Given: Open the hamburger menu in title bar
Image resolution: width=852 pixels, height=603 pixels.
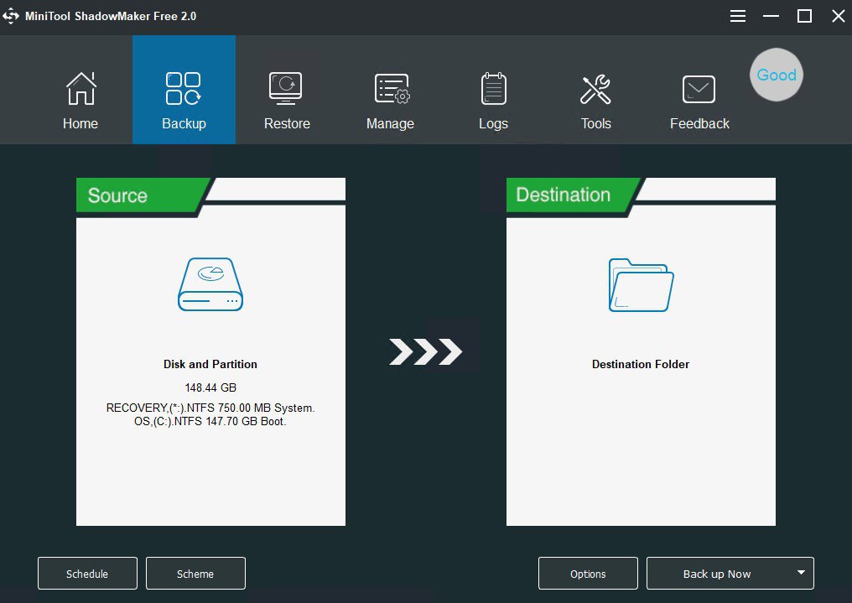Looking at the screenshot, I should (738, 17).
